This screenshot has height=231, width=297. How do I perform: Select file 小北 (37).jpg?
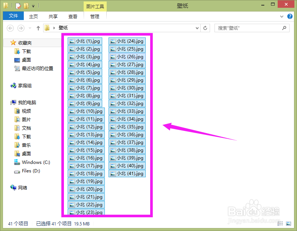pyautogui.click(x=127, y=143)
